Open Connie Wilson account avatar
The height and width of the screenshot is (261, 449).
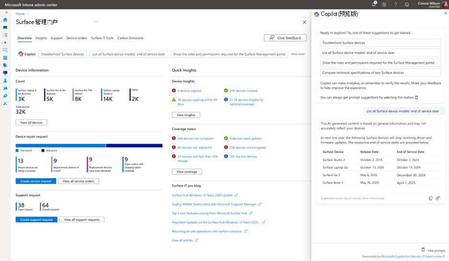tap(445, 5)
